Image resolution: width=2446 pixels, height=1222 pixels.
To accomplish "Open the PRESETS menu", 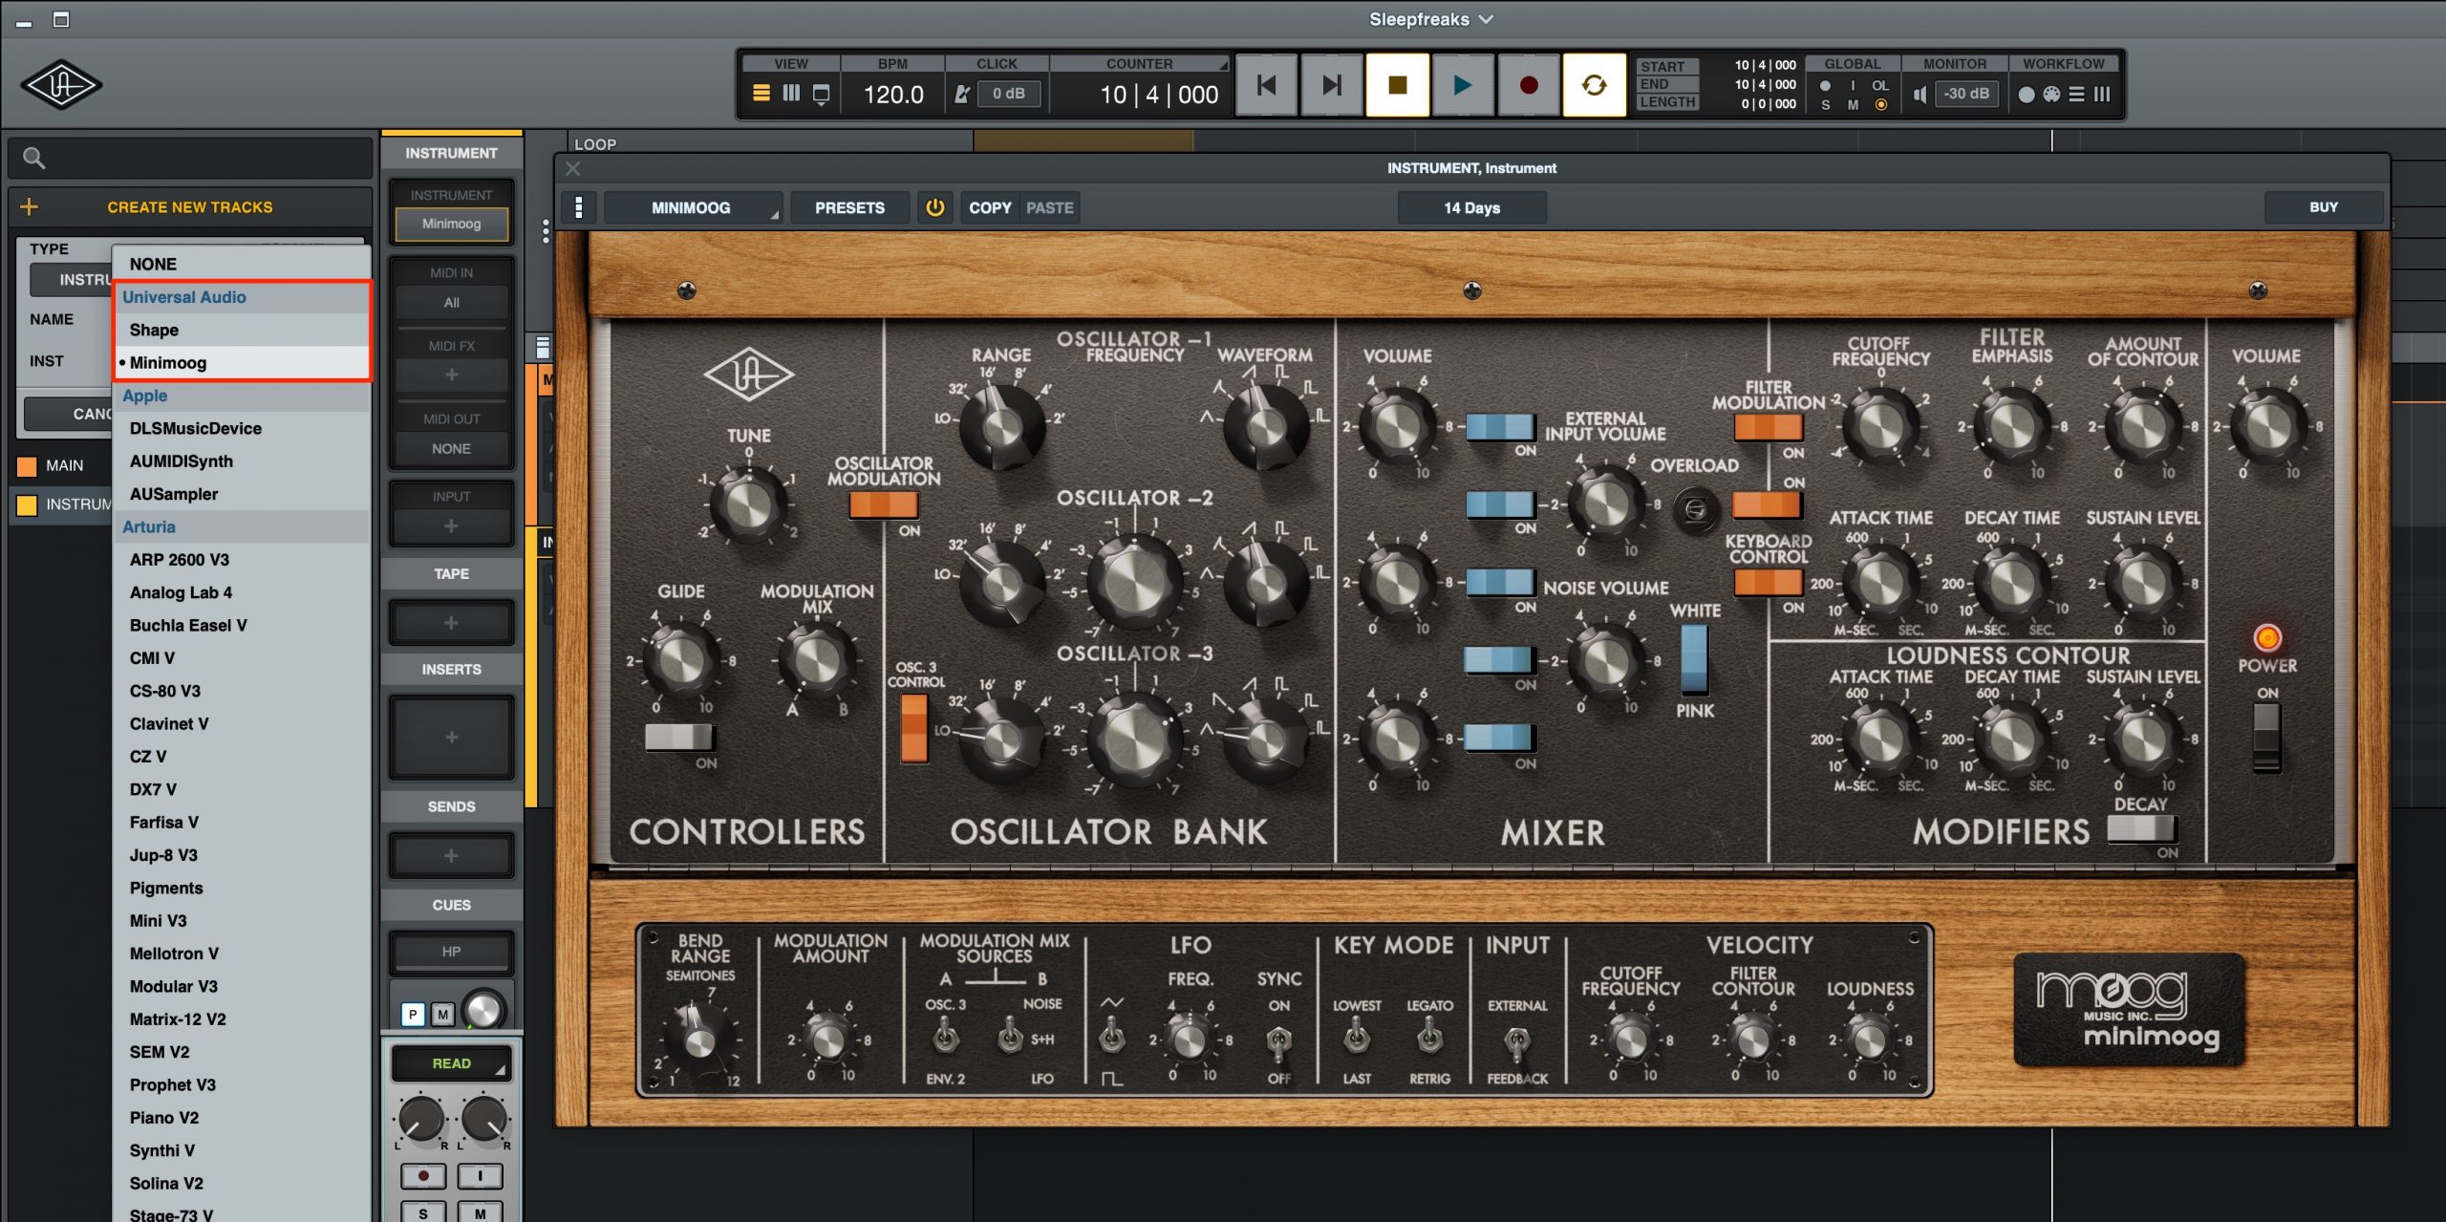I will point(849,207).
